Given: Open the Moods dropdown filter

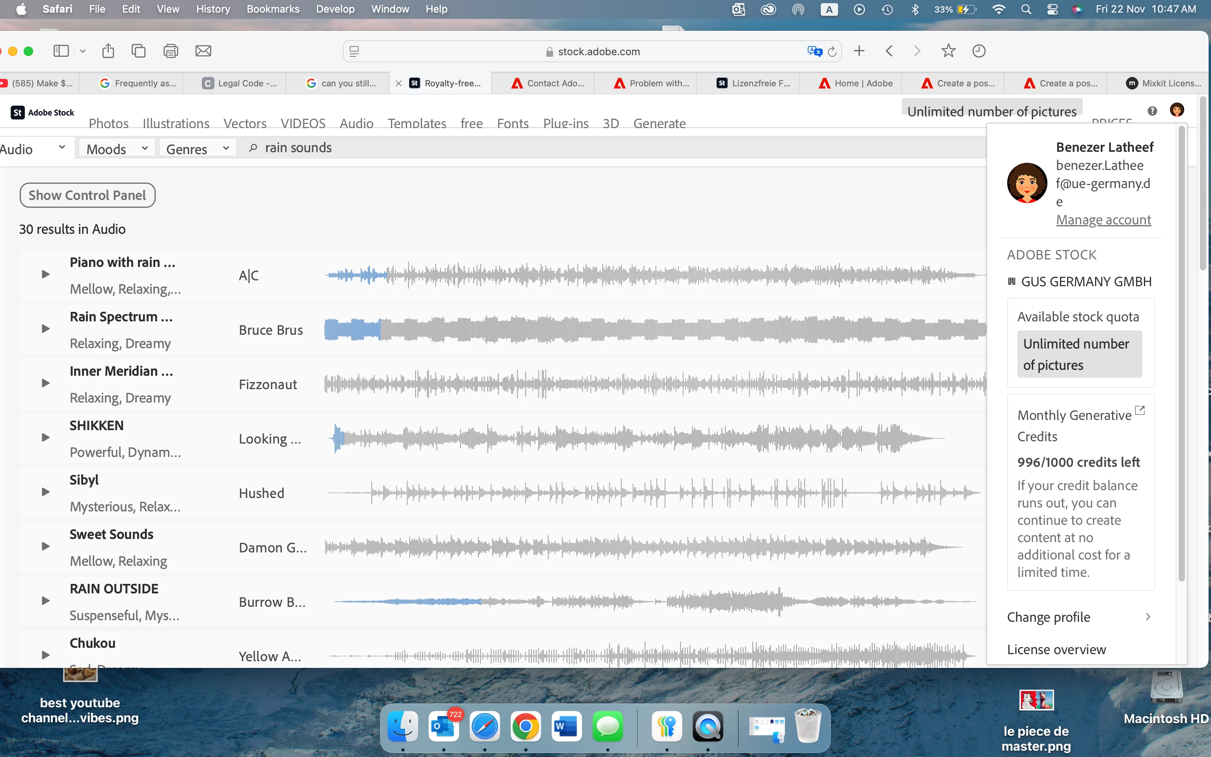Looking at the screenshot, I should pos(117,149).
